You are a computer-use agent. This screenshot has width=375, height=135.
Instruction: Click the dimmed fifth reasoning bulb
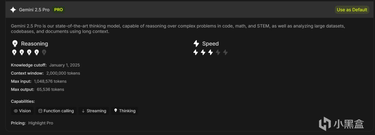[44, 52]
